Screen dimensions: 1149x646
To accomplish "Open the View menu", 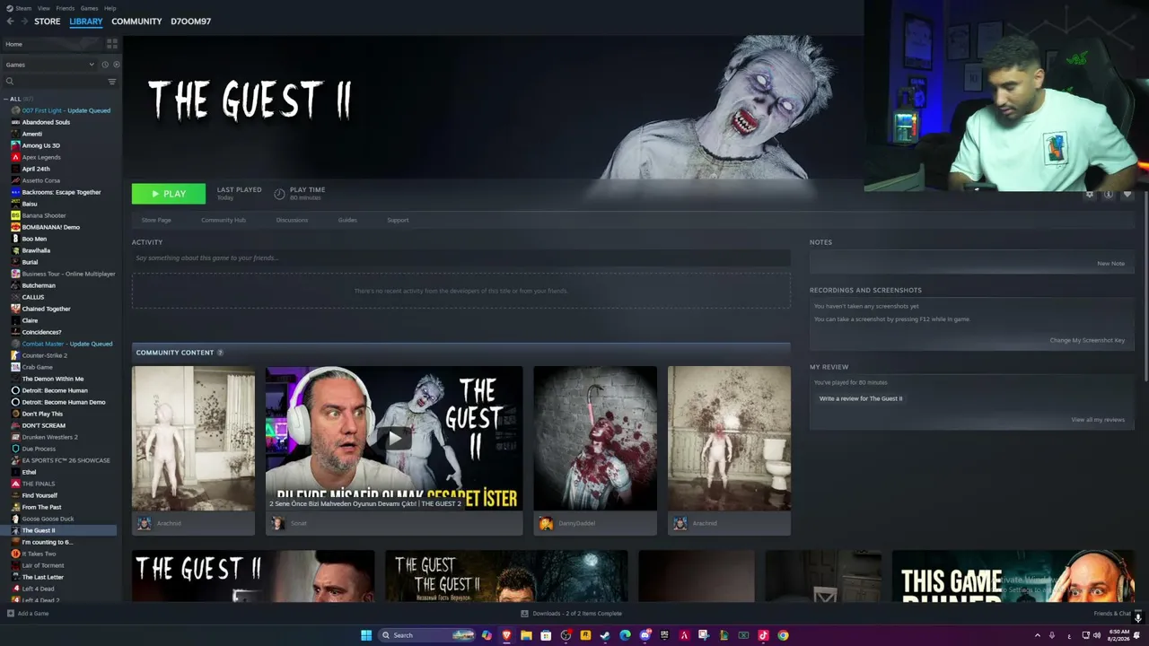I will pos(43,8).
